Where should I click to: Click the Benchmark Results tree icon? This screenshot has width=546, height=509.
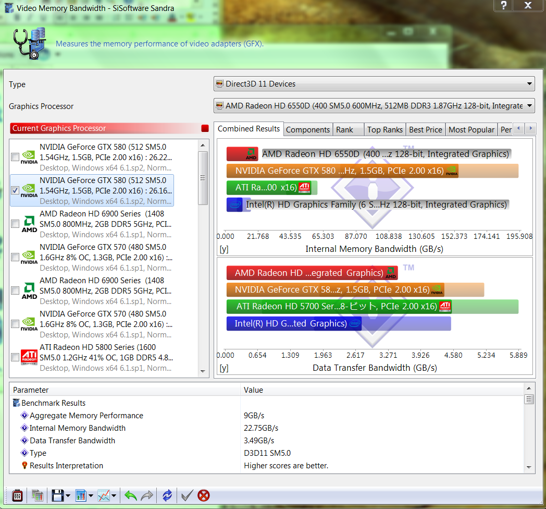tap(16, 403)
